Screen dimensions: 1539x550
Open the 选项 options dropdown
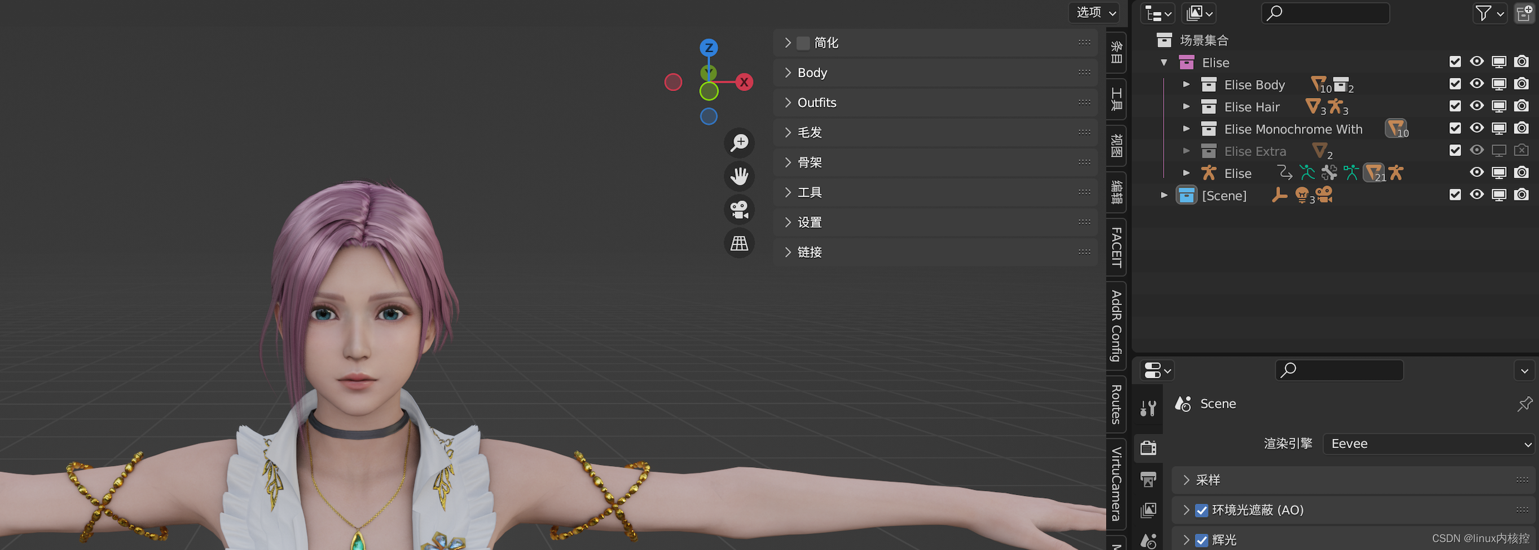[x=1094, y=12]
